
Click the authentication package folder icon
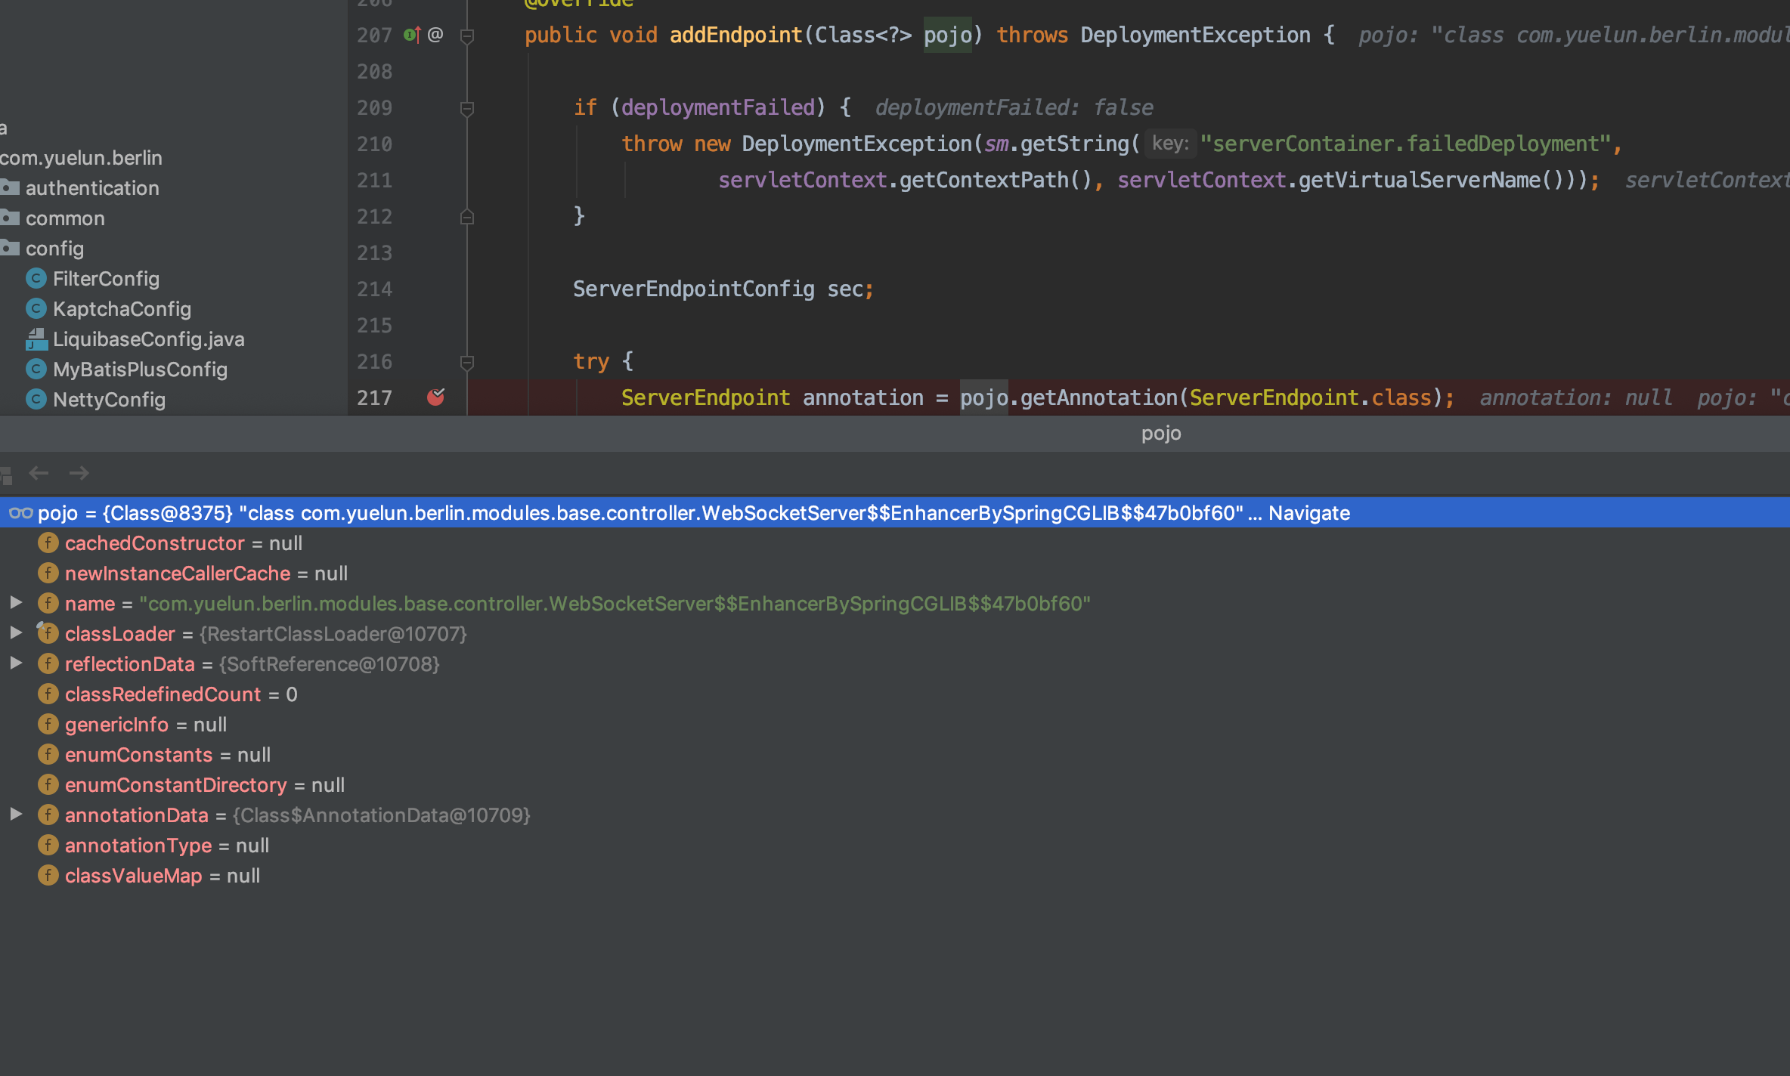coord(11,187)
